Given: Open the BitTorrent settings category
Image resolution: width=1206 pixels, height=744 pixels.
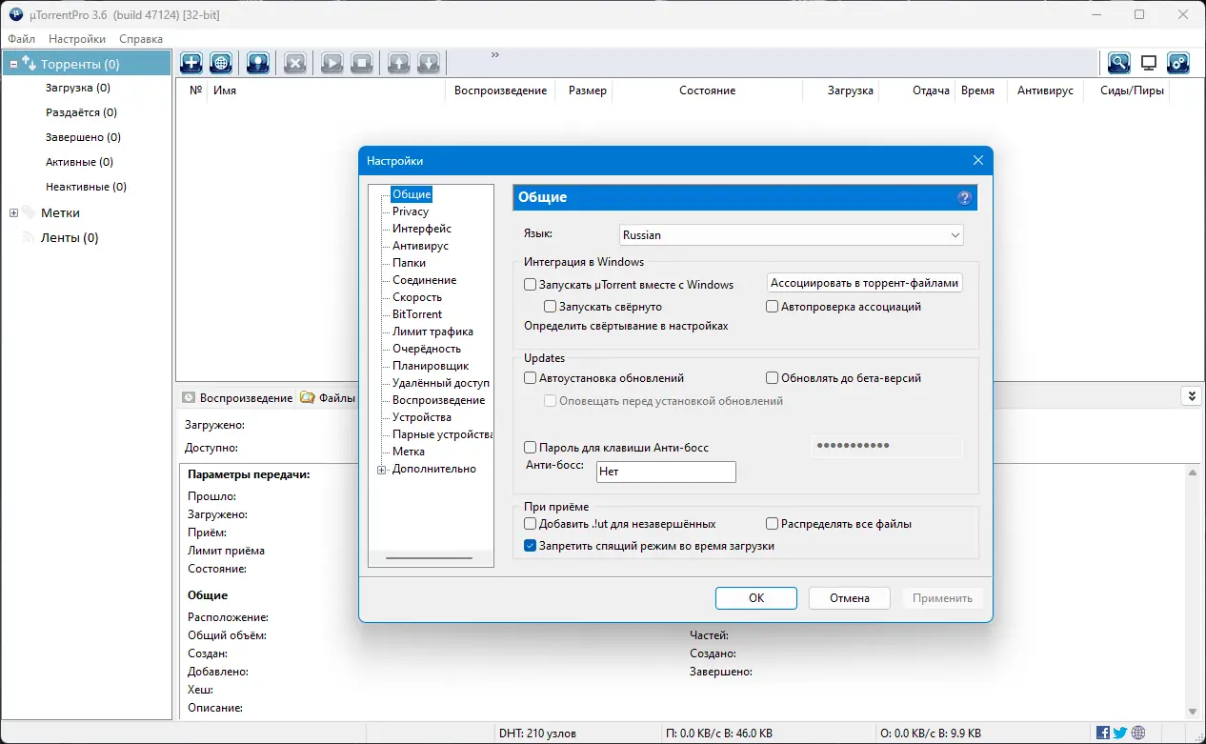Looking at the screenshot, I should pos(417,314).
